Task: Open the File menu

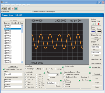Action: click(2, 5)
